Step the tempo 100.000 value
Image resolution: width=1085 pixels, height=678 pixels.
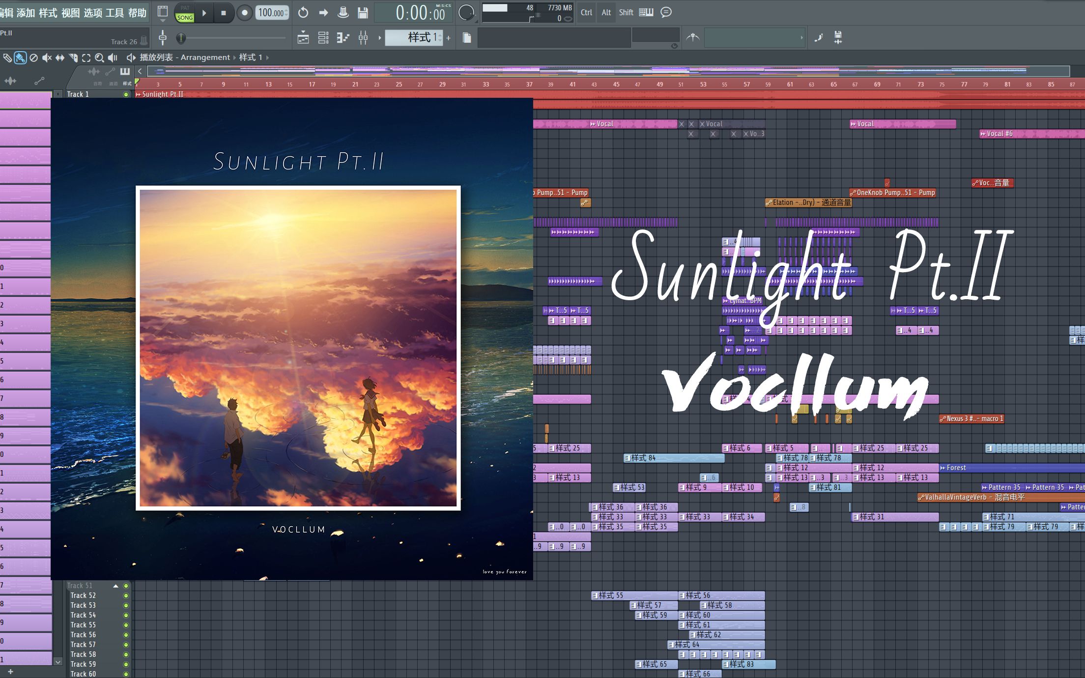point(272,13)
